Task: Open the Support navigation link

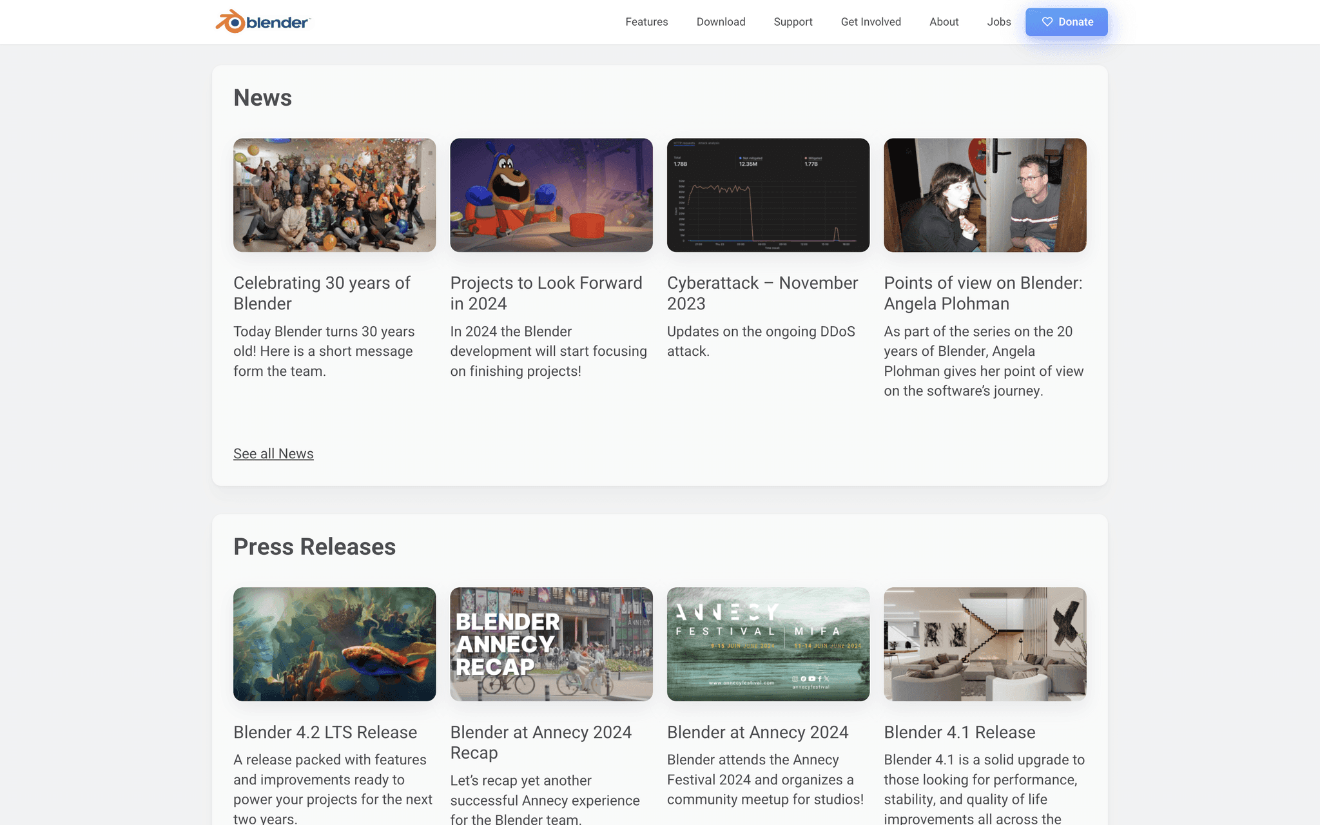Action: click(793, 22)
